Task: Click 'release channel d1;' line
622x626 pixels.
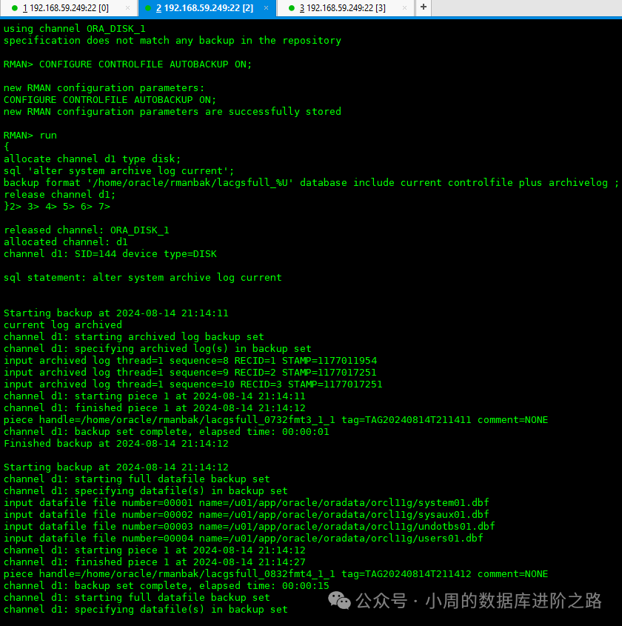Action: [x=59, y=195]
